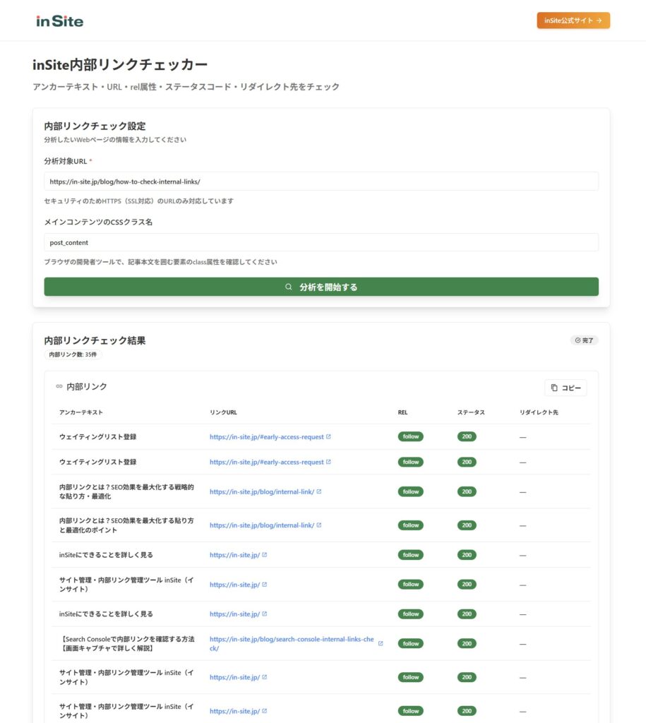Image resolution: width=646 pixels, height=723 pixels.
Task: Click the magnifier icon on 分析を開始する button
Action: coord(289,287)
